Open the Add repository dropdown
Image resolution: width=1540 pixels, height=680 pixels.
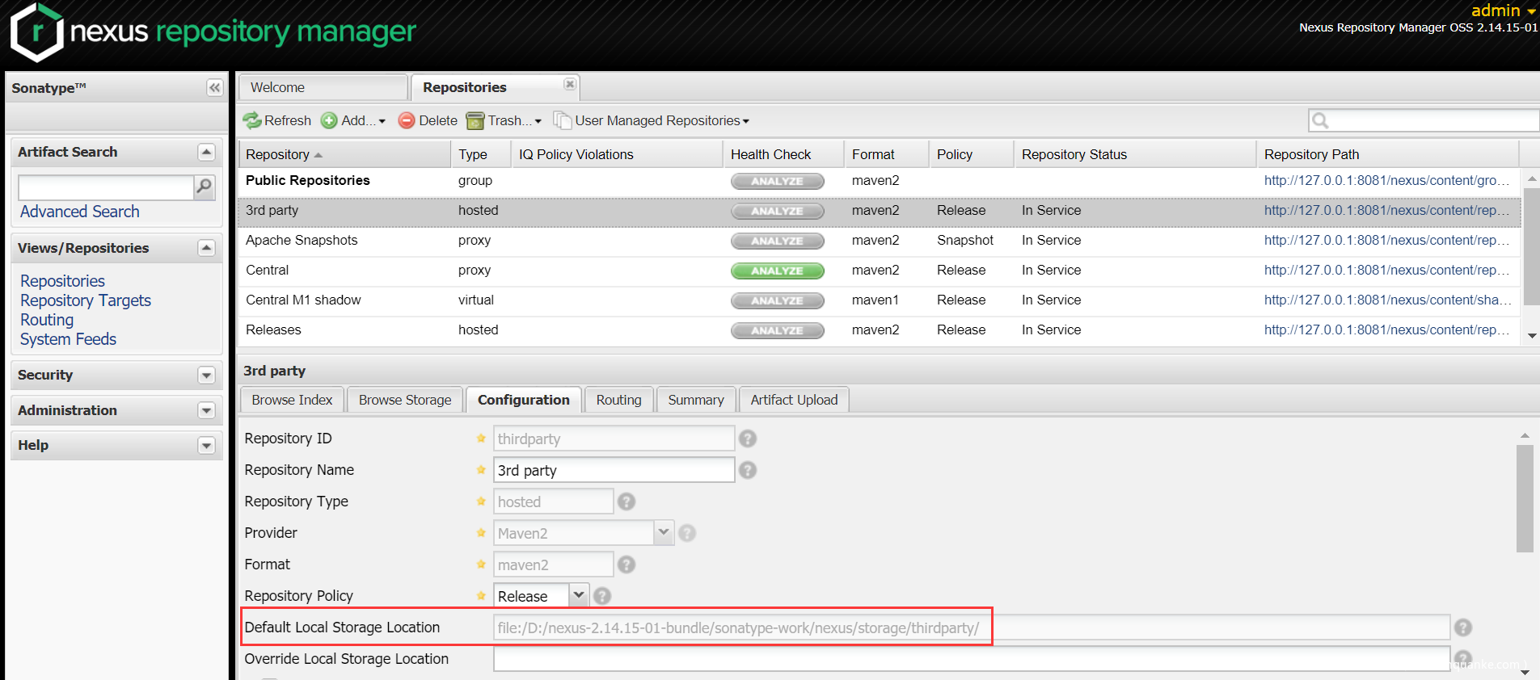click(353, 120)
